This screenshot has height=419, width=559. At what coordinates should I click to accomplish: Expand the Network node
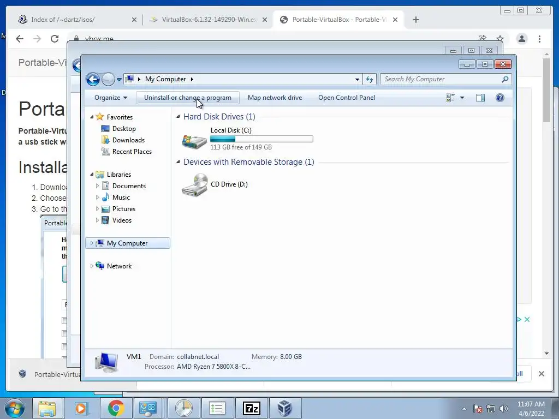[92, 266]
